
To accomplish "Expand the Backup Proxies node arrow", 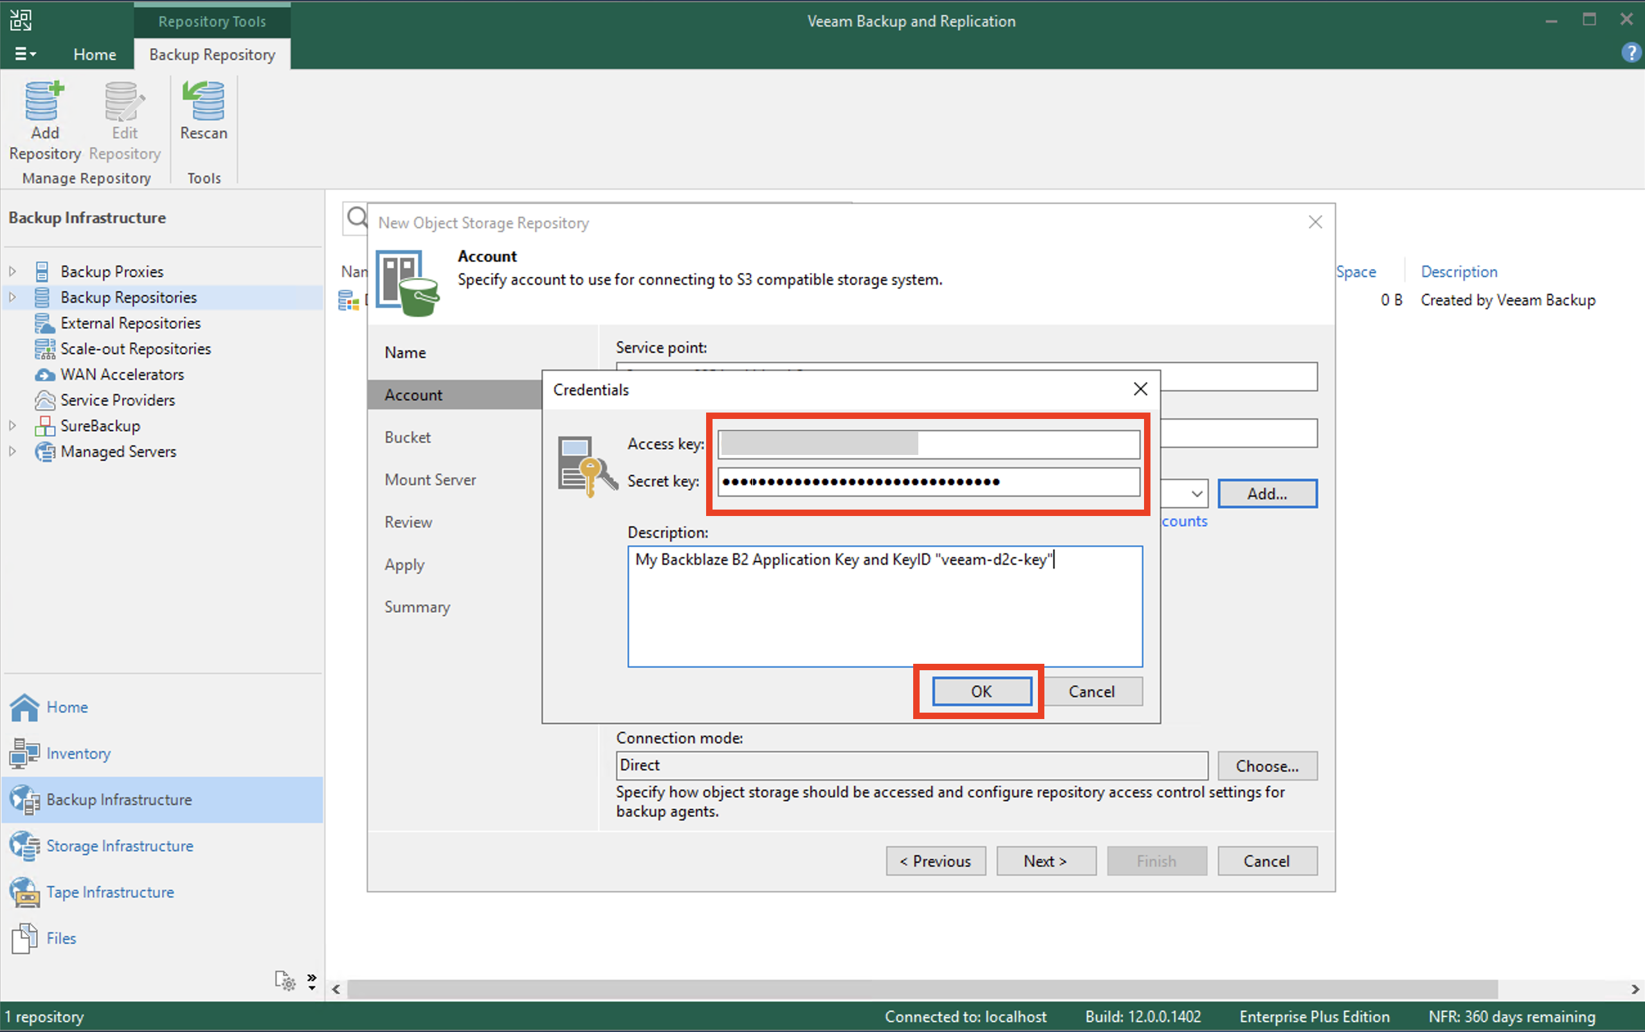I will tap(12, 272).
